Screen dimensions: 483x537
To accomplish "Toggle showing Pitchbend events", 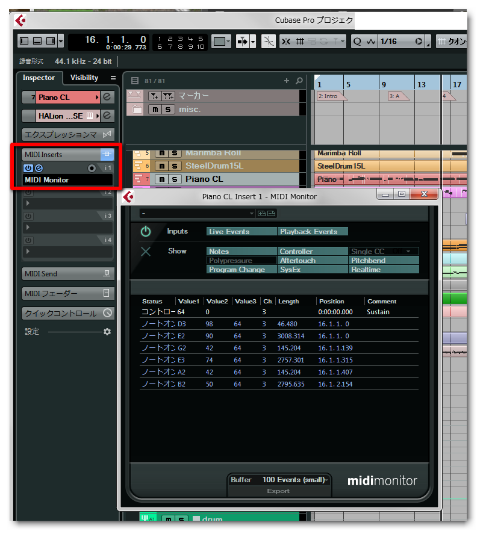I will tap(384, 261).
